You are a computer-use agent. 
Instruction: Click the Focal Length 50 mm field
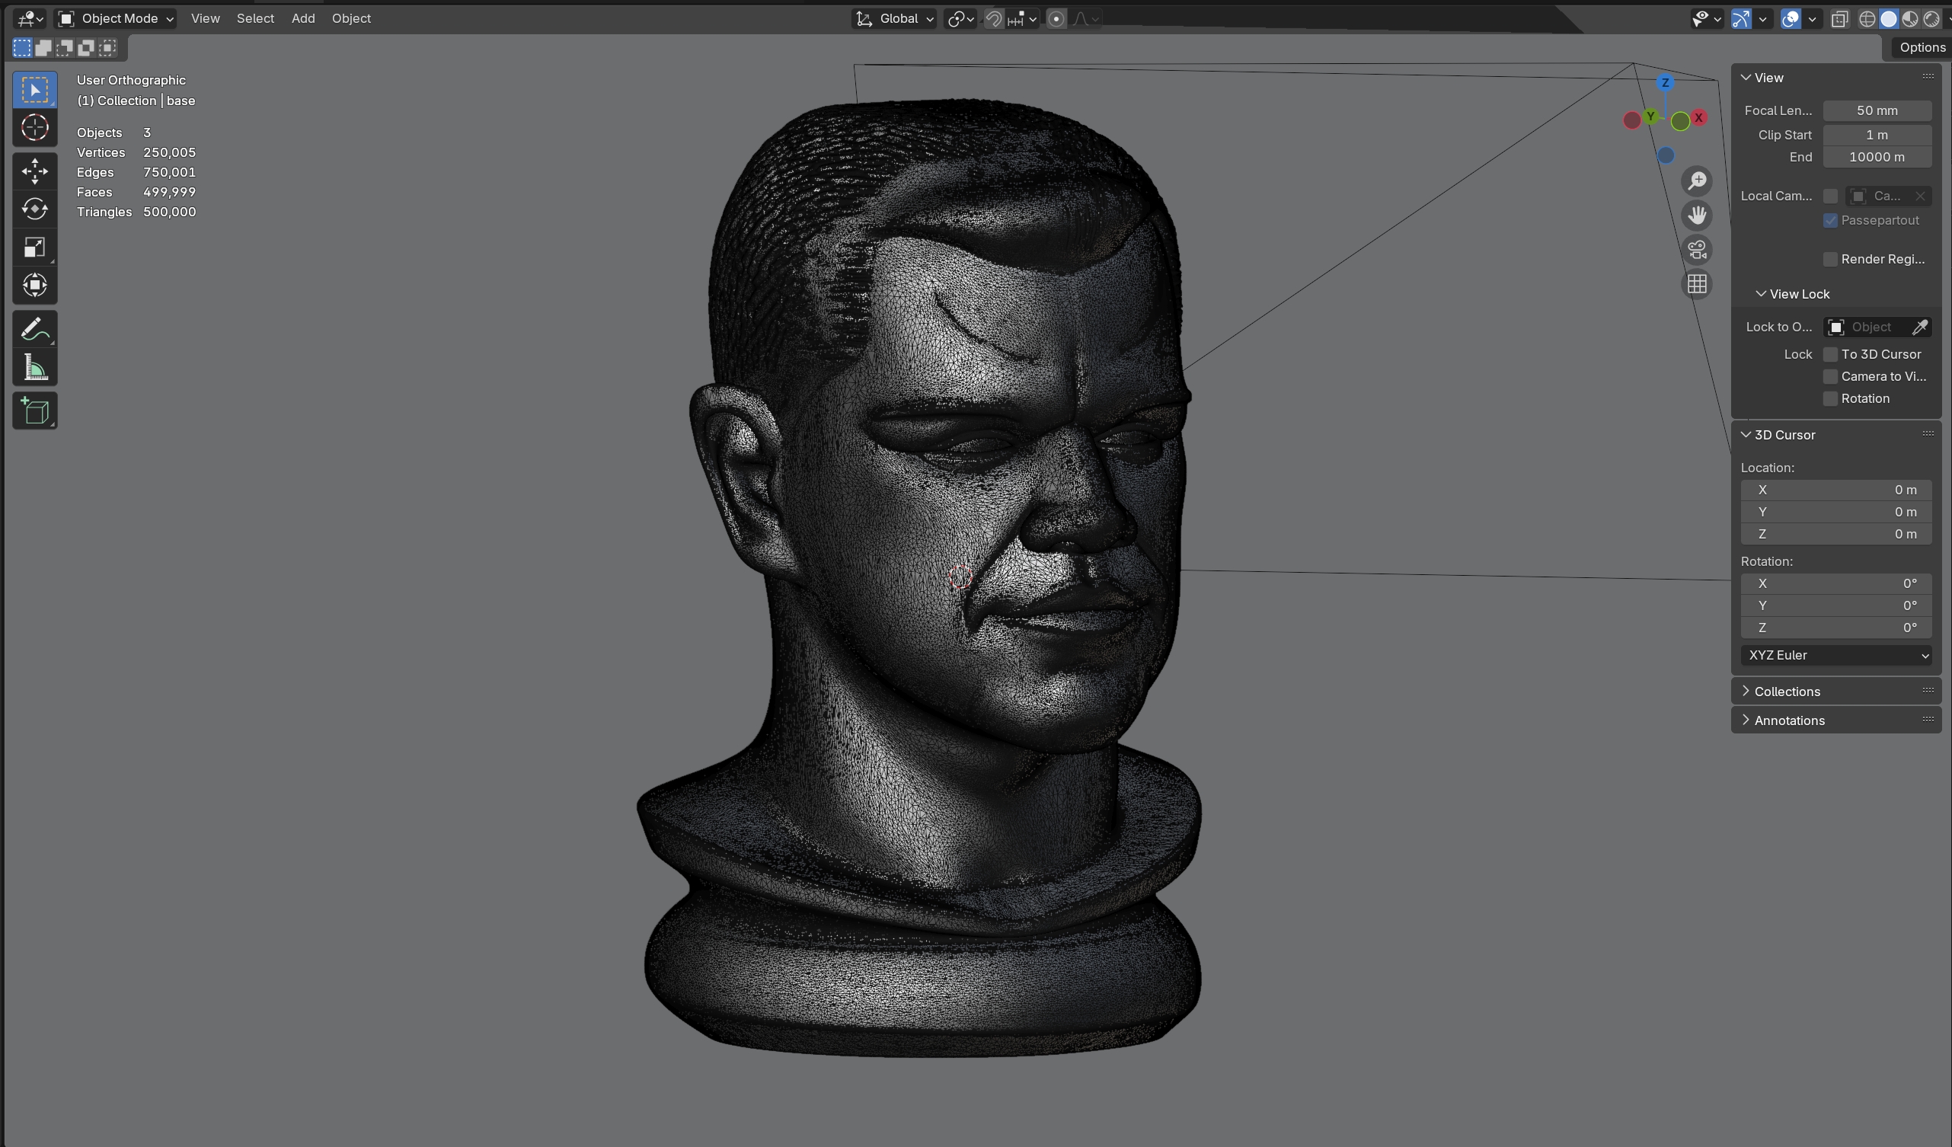click(x=1876, y=110)
